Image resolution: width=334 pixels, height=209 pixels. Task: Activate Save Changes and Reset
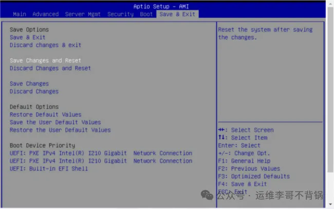click(x=45, y=61)
